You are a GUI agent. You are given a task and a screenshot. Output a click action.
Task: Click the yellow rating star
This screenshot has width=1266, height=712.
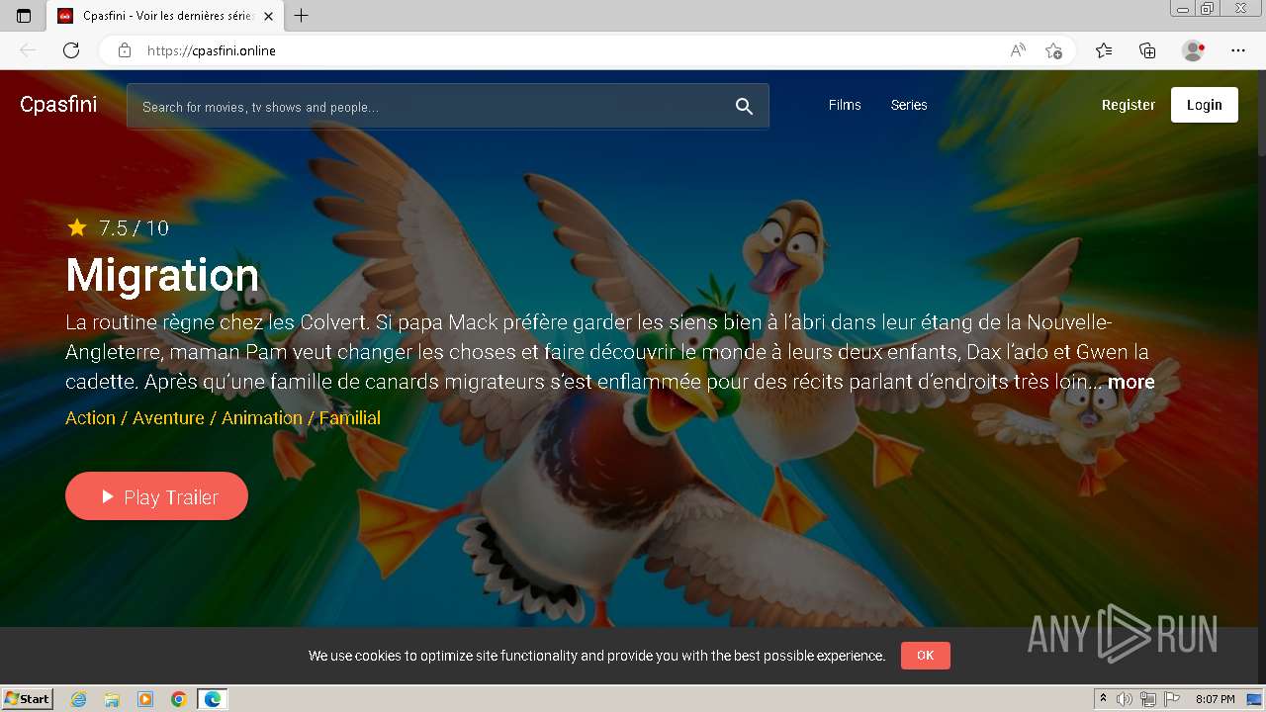(77, 228)
